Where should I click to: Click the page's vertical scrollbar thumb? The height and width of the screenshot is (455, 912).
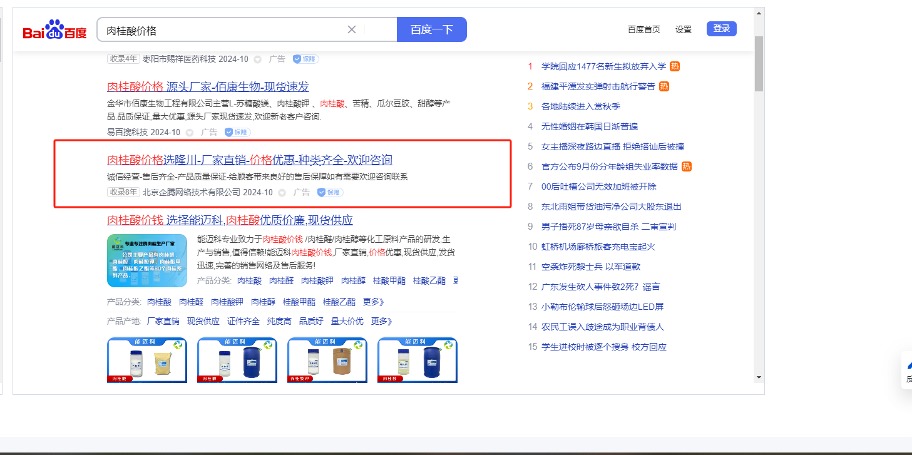click(759, 63)
